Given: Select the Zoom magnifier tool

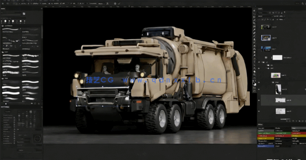Looking at the screenshot, I should (254, 75).
